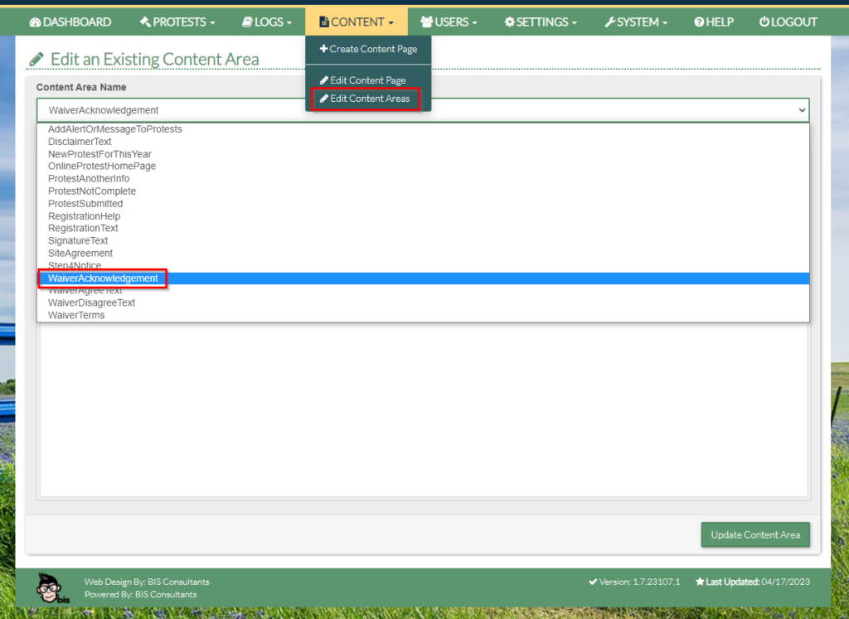Select WaiverAcknowledgement in the list
Screen dimensions: 849x619
(x=103, y=278)
